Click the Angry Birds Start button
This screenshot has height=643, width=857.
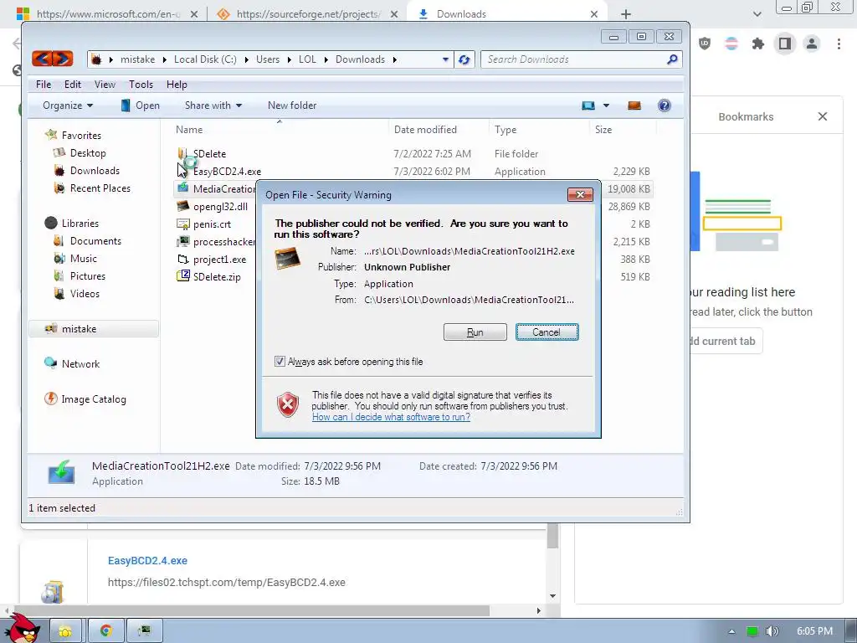pyautogui.click(x=23, y=628)
